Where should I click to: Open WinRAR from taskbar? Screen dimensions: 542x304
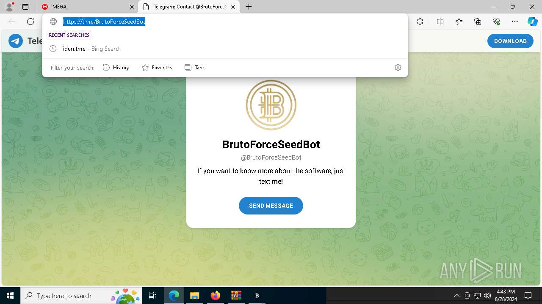pos(236,296)
